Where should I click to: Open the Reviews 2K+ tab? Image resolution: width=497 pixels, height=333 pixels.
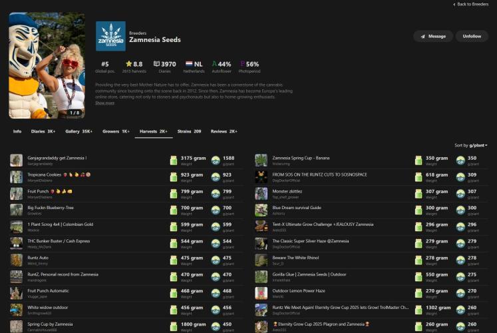coord(224,131)
